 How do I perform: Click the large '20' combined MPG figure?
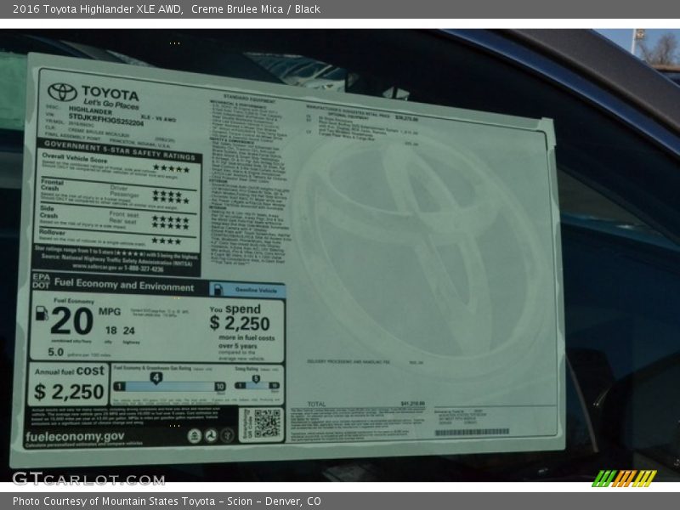pos(72,321)
